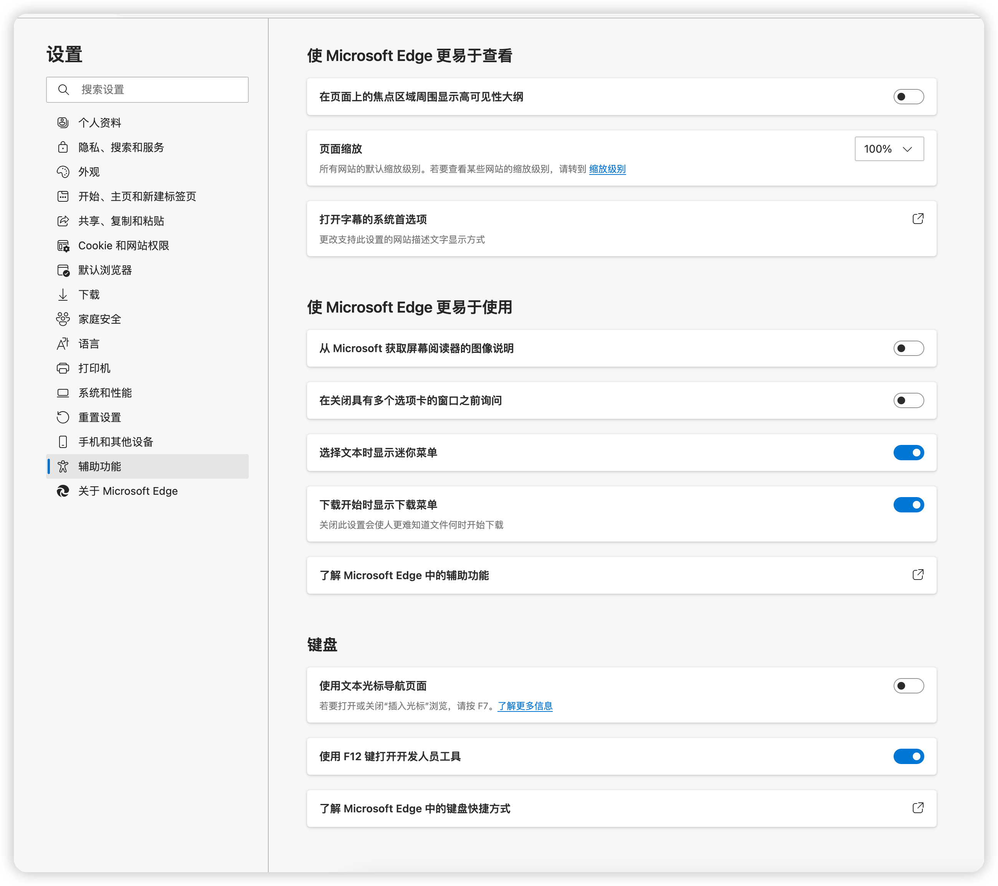Open 个人资料 settings section

pos(147,122)
